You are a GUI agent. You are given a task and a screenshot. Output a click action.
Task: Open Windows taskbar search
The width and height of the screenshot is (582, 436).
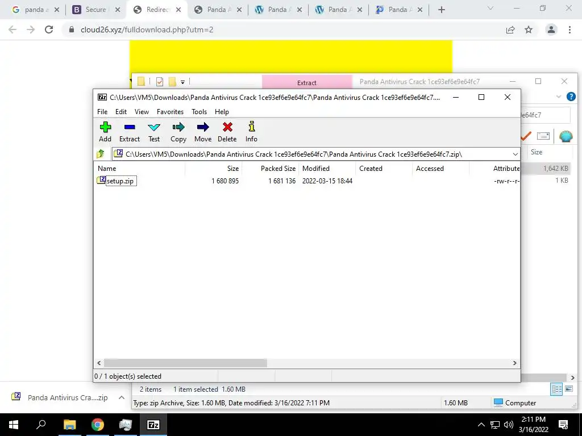[x=41, y=425]
